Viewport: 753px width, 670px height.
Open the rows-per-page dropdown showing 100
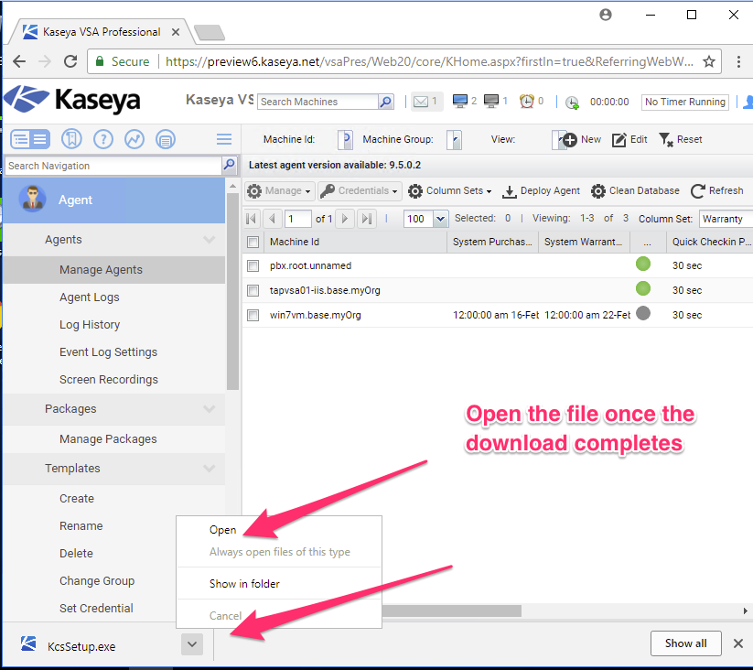click(x=440, y=219)
